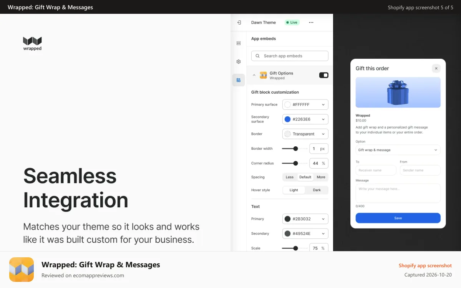Click the Sender name field

tap(420, 170)
